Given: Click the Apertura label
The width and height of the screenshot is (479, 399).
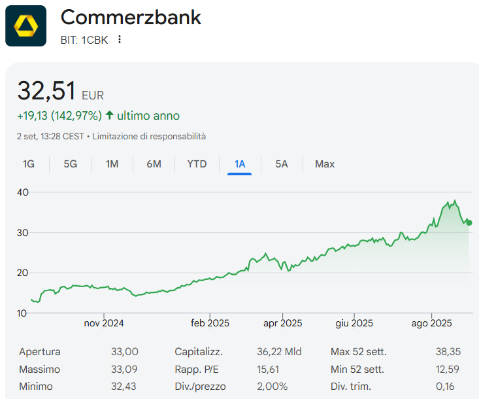Looking at the screenshot, I should 40,352.
